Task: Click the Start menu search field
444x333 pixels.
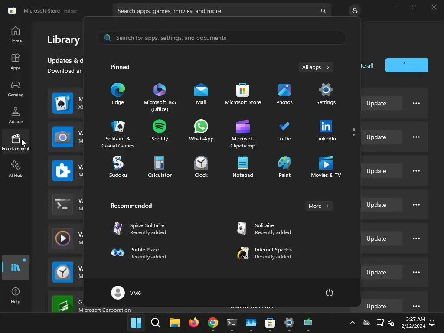Action: [x=222, y=38]
